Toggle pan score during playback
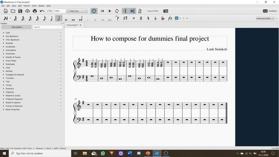 click(133, 11)
